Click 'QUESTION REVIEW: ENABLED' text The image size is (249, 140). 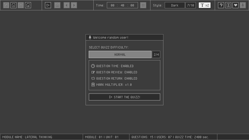click(117, 72)
